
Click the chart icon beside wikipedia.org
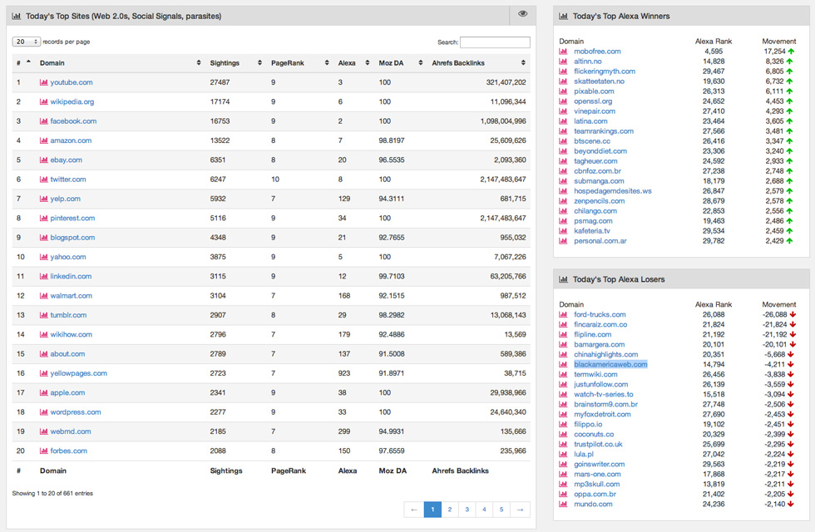pos(43,101)
